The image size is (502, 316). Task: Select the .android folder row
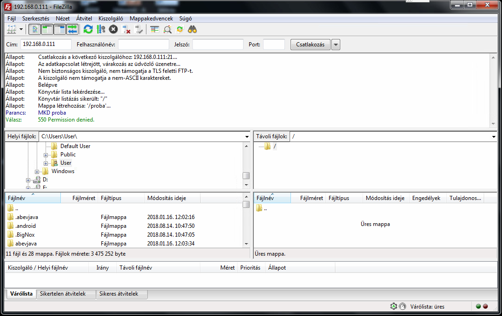[124, 226]
